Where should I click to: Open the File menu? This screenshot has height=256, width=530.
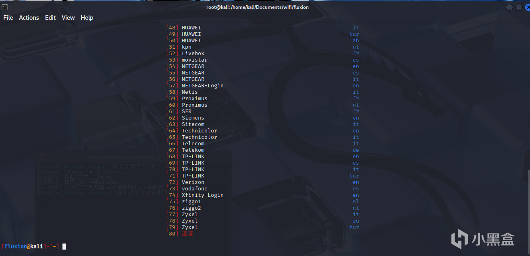pos(8,18)
